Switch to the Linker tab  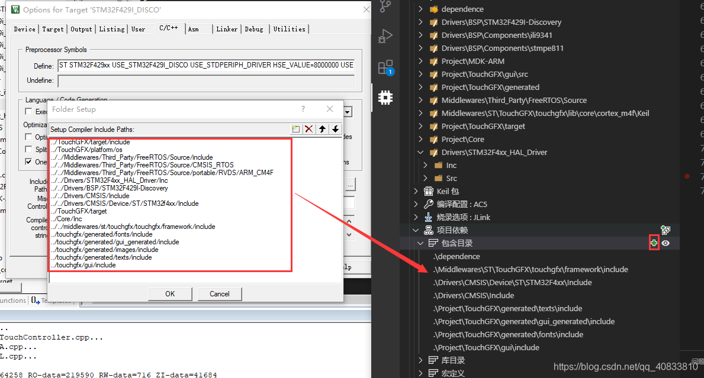coord(227,29)
